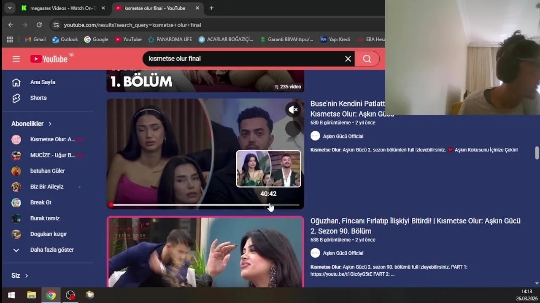Open Aşkın Gücü Official channel under Buse video

pyautogui.click(x=343, y=136)
